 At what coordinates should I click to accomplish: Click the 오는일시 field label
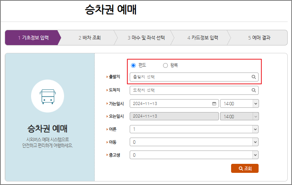pyautogui.click(x=116, y=116)
